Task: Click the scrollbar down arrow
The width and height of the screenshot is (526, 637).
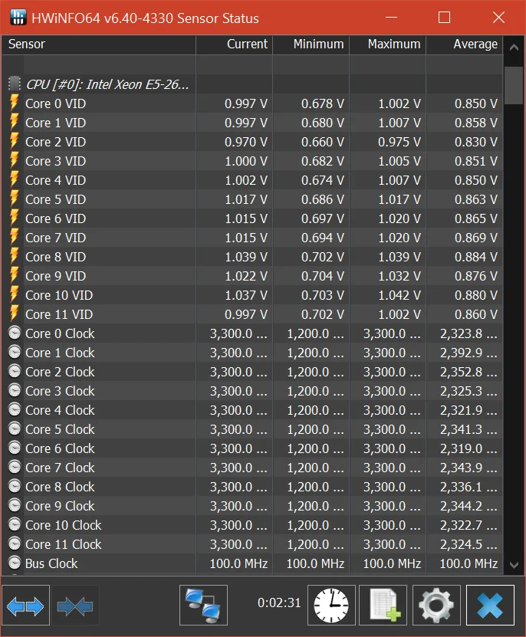Action: (x=514, y=565)
